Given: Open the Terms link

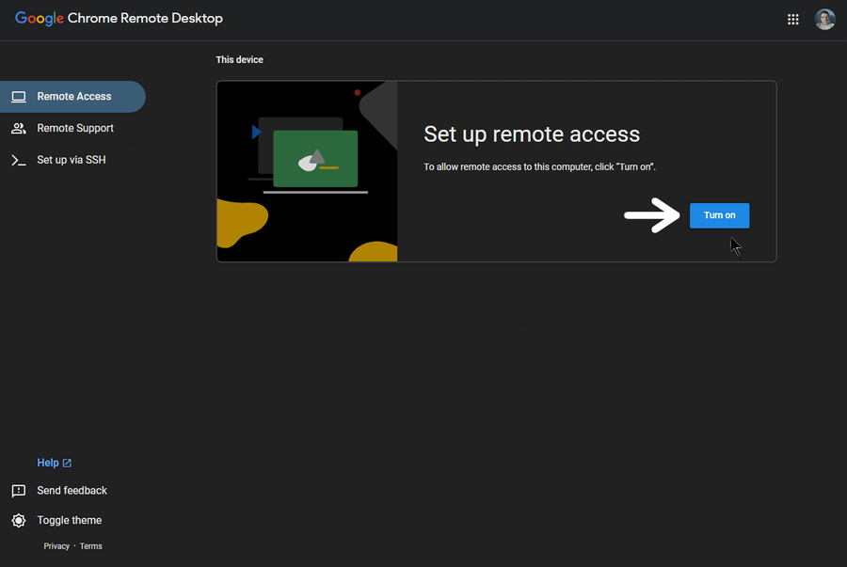Looking at the screenshot, I should pyautogui.click(x=90, y=546).
